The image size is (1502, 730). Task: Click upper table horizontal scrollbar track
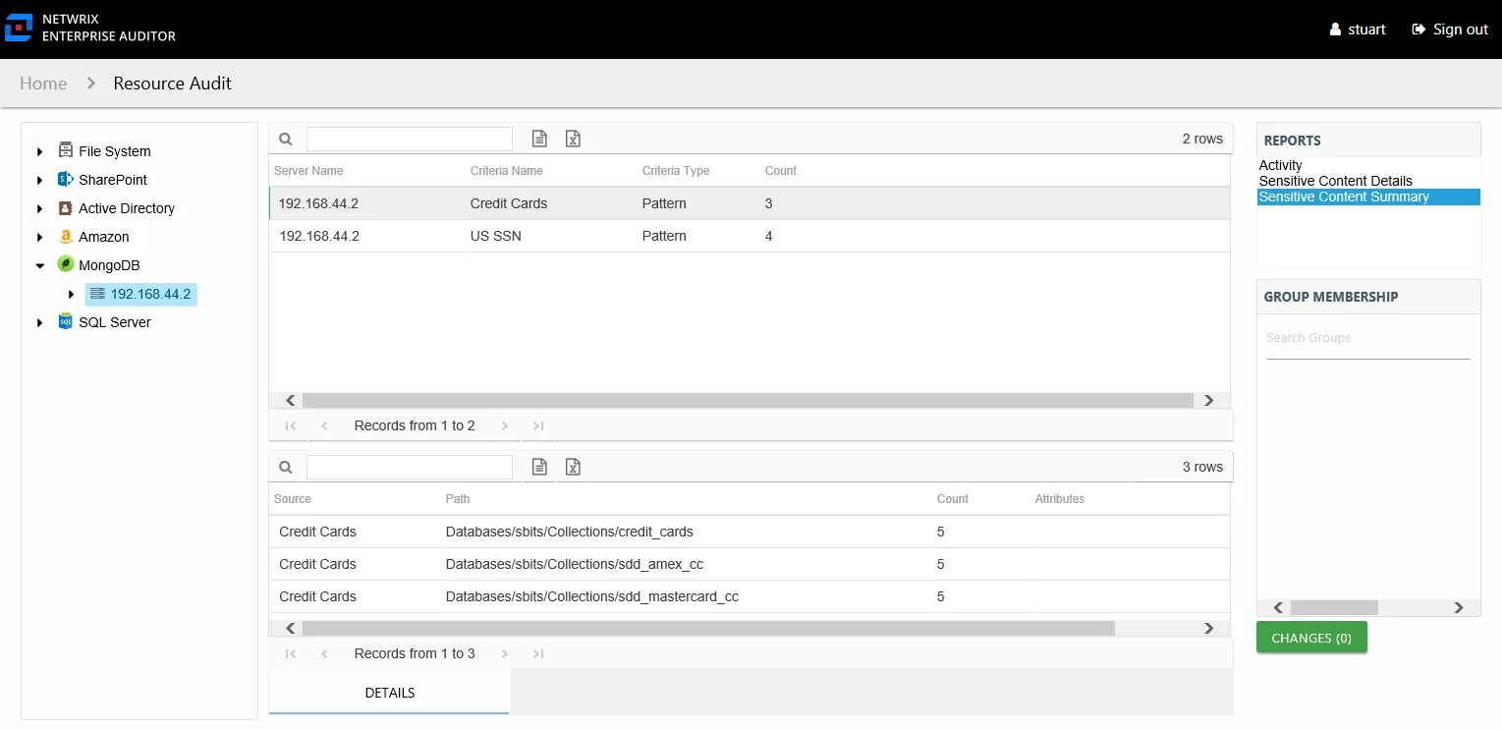point(749,400)
